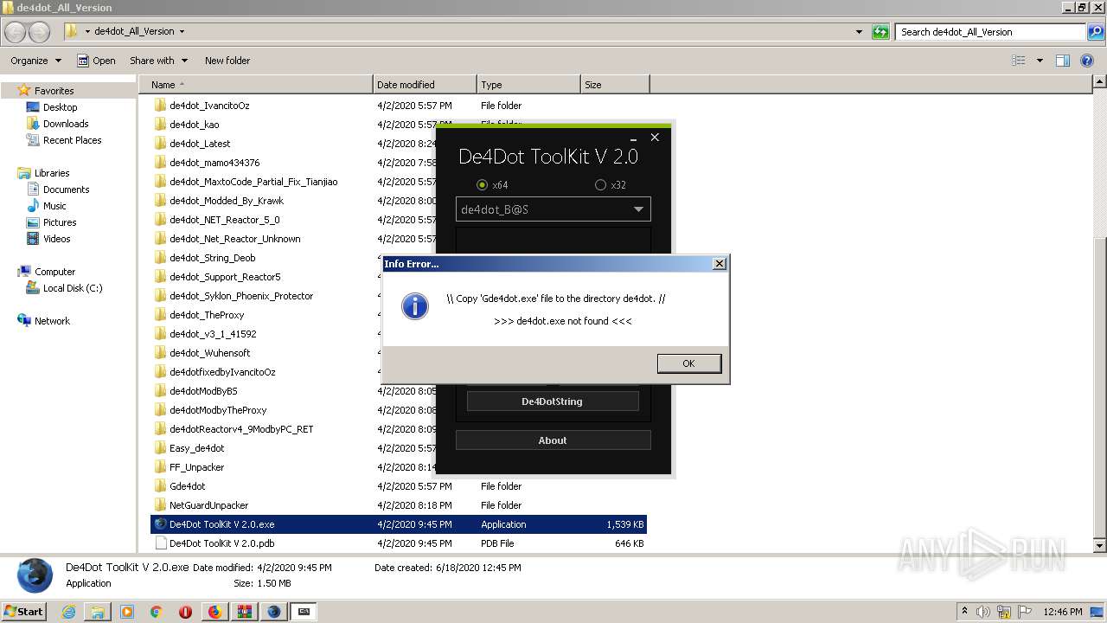The height and width of the screenshot is (623, 1107).
Task: Open Downloads in the navigation pane
Action: pyautogui.click(x=66, y=124)
